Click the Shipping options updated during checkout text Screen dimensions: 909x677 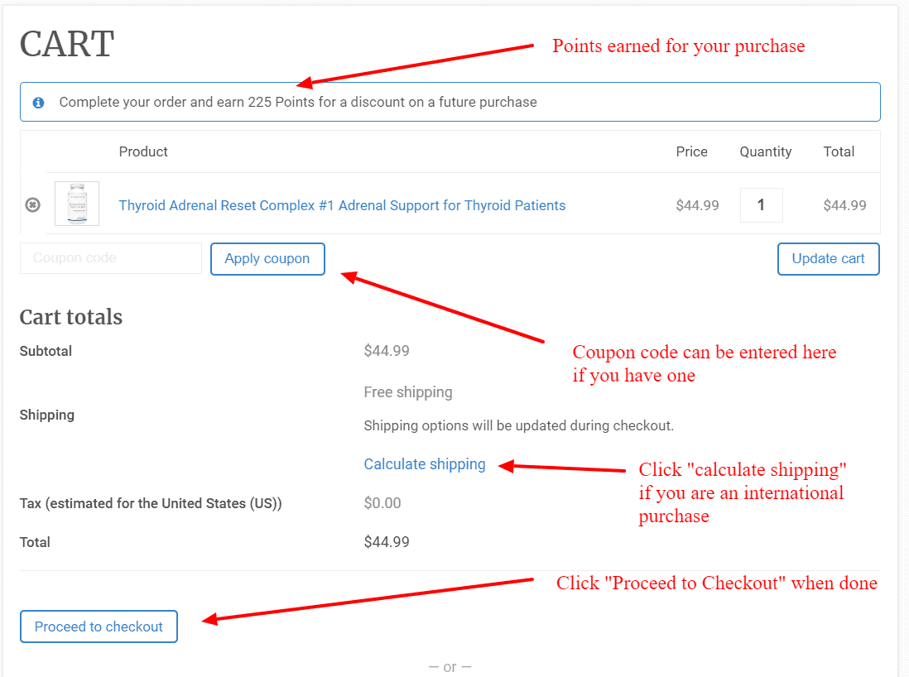519,426
